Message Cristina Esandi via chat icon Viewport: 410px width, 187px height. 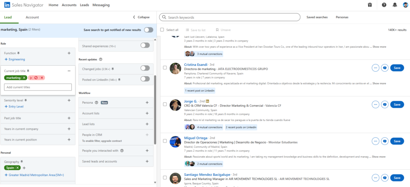pyautogui.click(x=385, y=68)
